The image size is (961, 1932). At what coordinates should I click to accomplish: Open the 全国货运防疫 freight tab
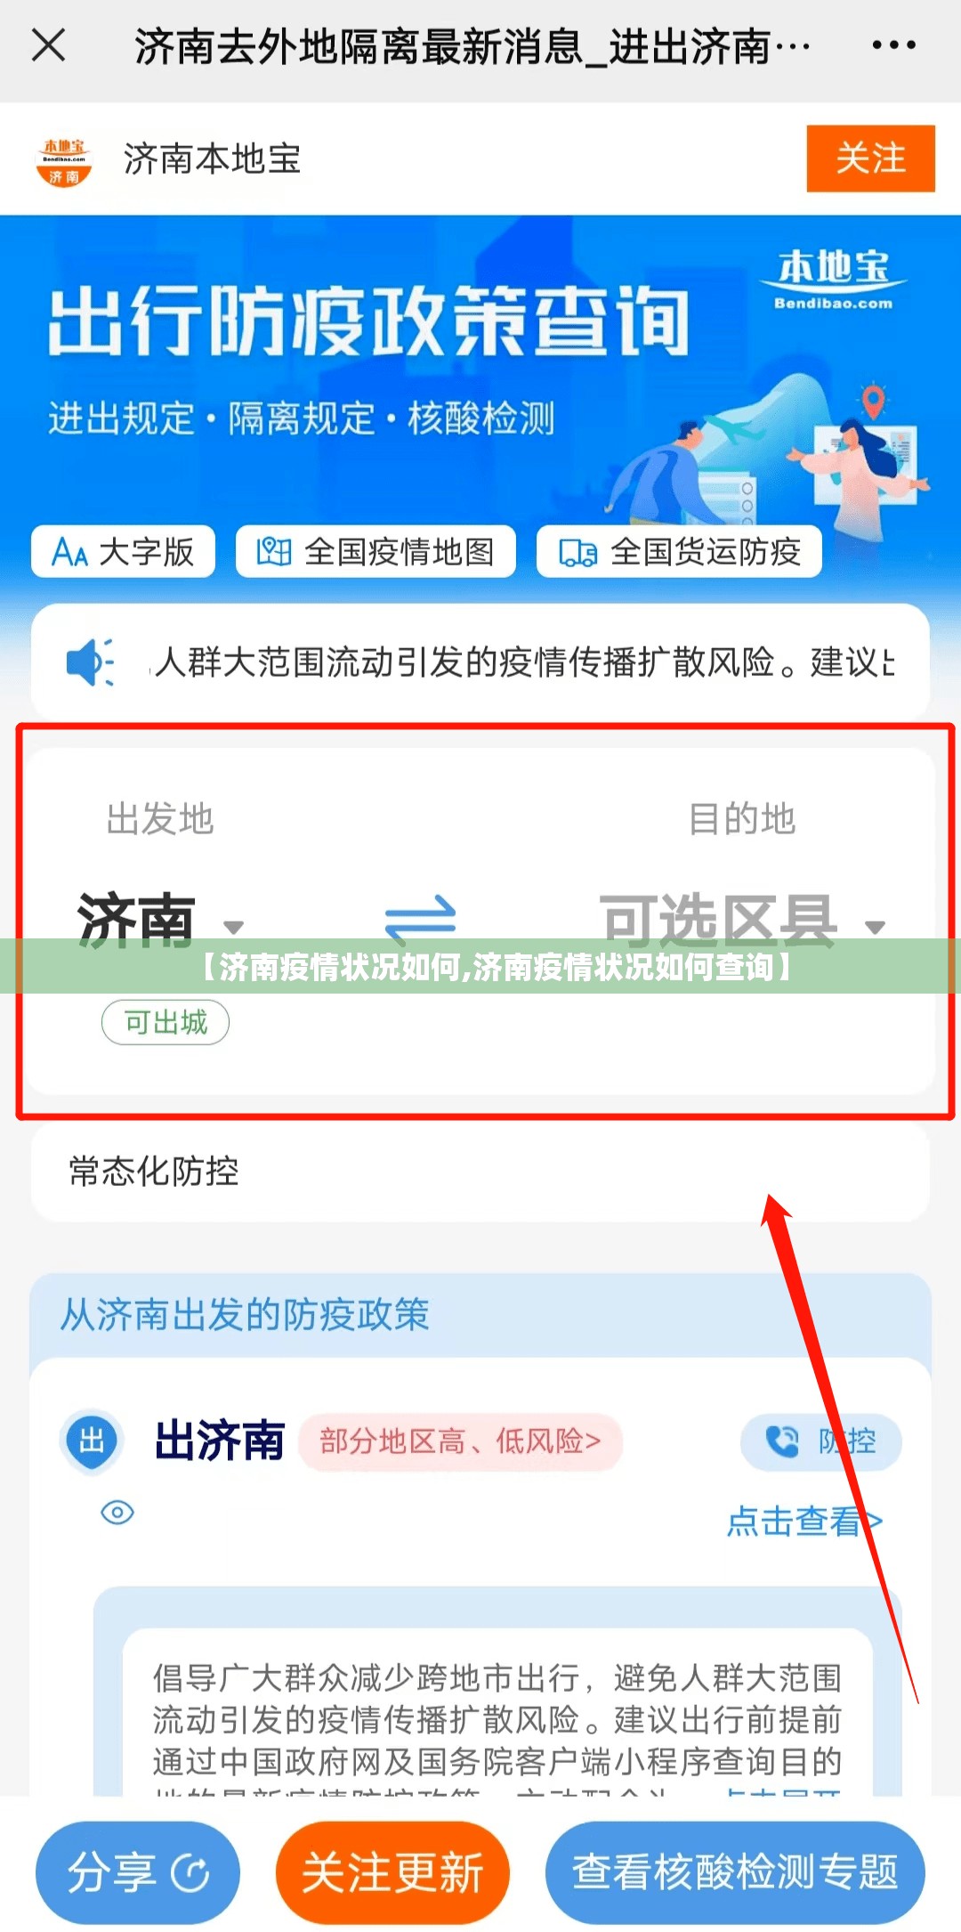[679, 552]
